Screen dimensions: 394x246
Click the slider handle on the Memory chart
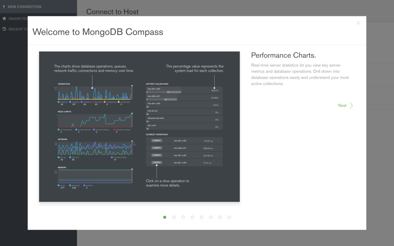coord(132,169)
